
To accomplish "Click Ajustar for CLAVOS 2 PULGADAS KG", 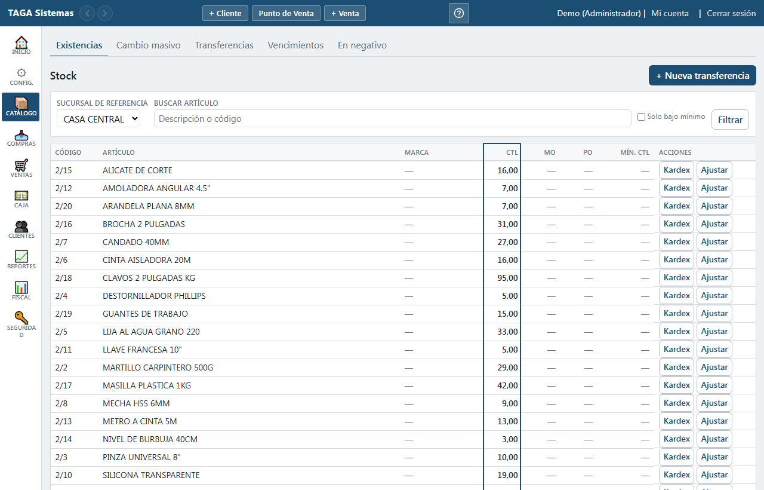I will click(x=714, y=278).
